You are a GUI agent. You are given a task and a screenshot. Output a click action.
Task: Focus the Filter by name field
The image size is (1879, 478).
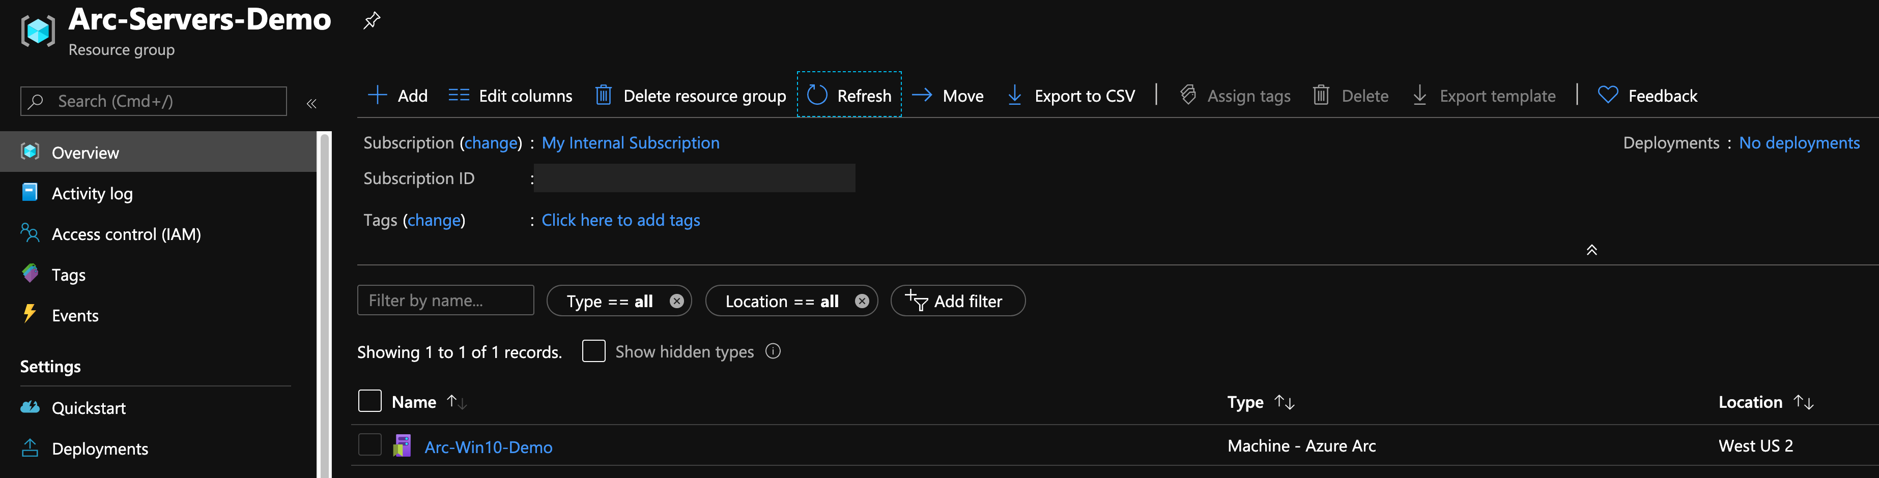pos(446,300)
